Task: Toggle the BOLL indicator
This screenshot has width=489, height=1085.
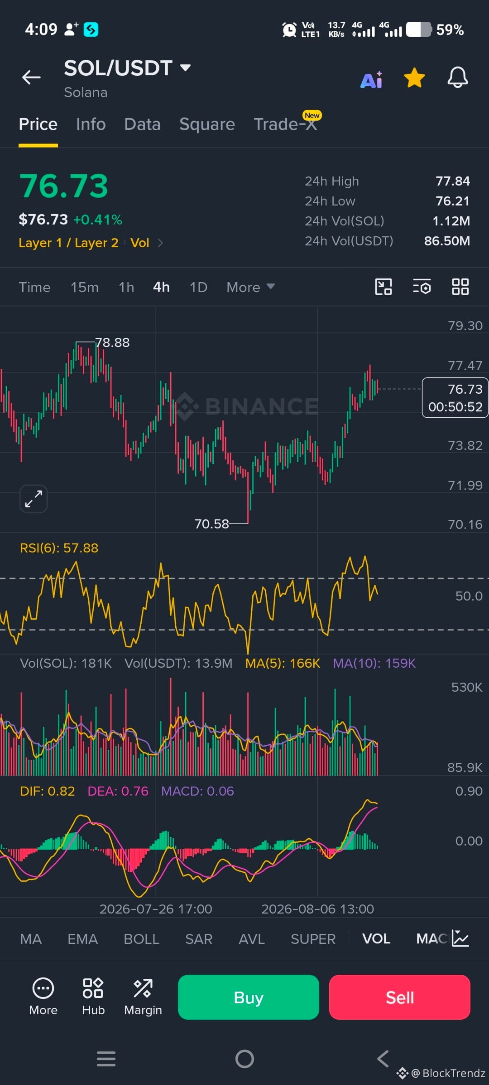Action: (x=141, y=939)
